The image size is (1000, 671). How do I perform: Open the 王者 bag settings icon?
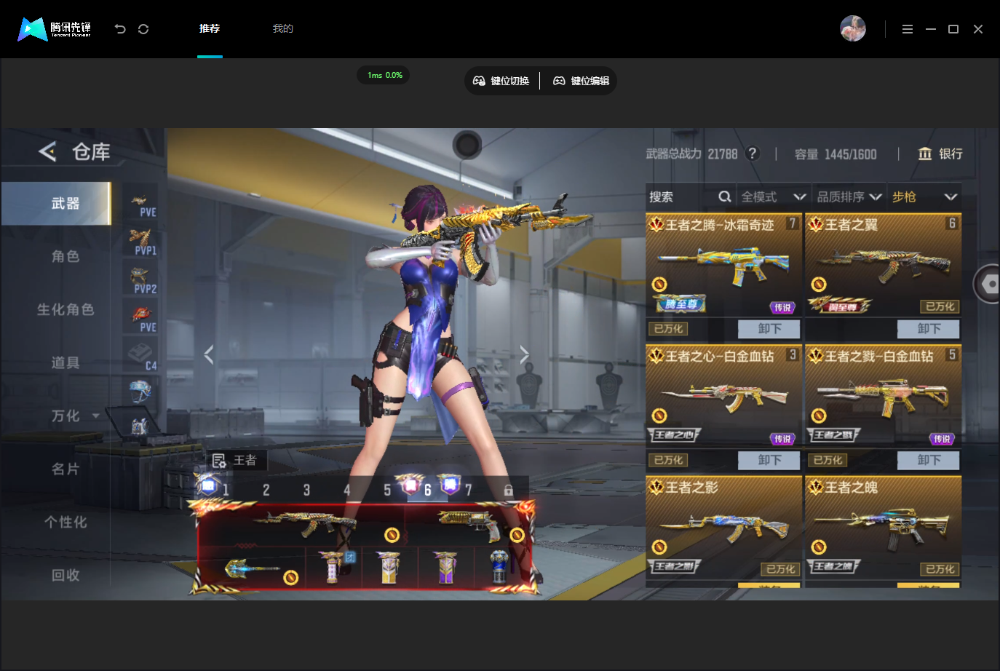[218, 461]
